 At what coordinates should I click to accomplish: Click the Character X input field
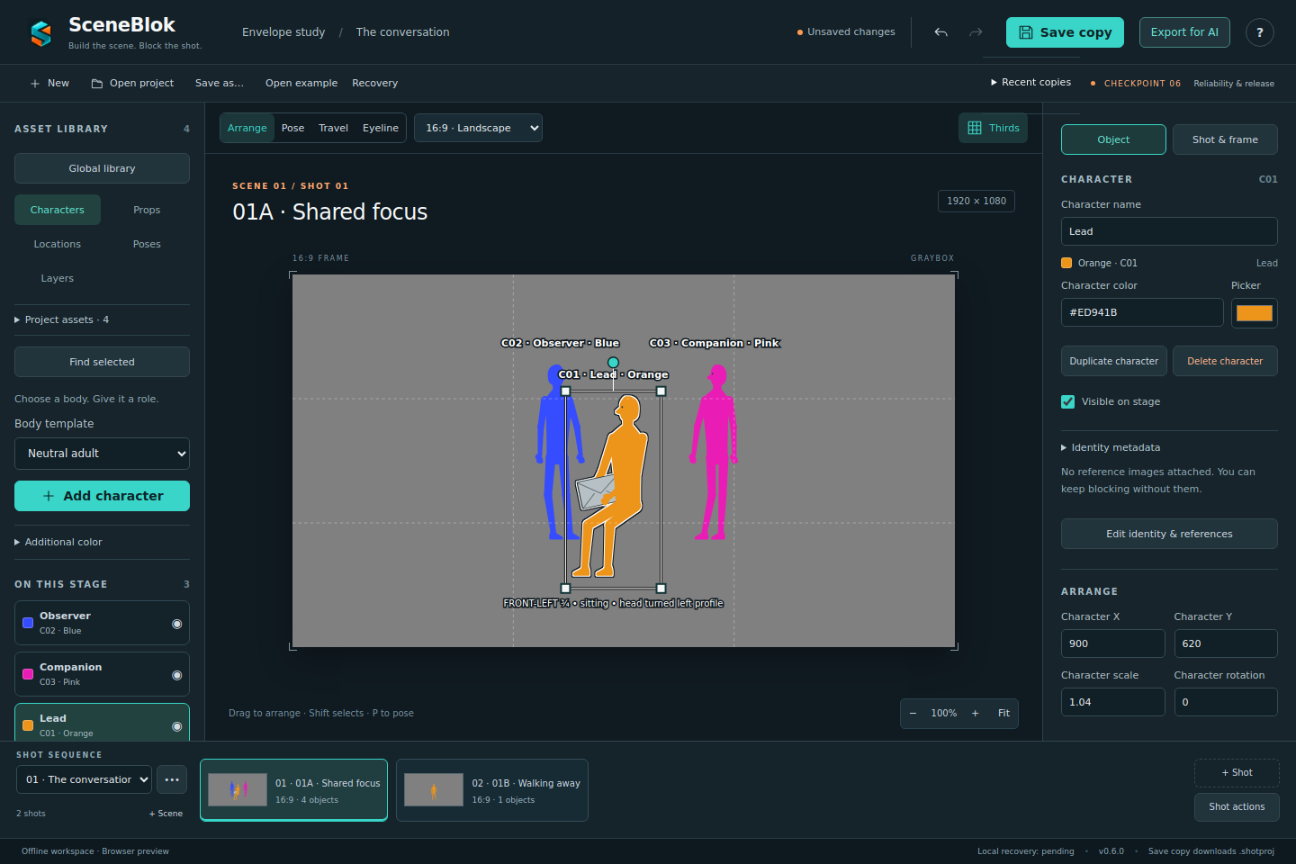point(1113,643)
